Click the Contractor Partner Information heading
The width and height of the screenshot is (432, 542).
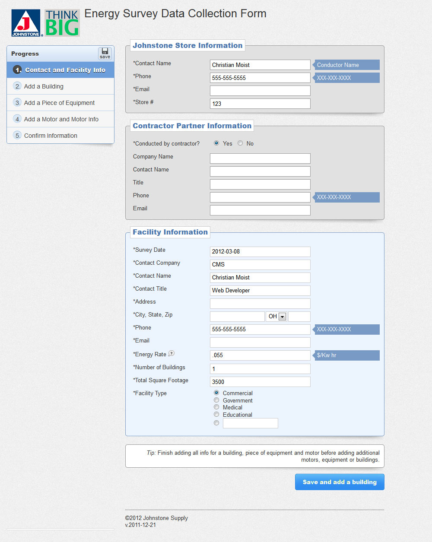pyautogui.click(x=192, y=126)
